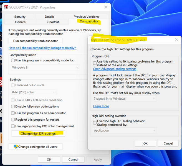Open the Security tab
This screenshot has height=166, width=182.
tap(20, 17)
